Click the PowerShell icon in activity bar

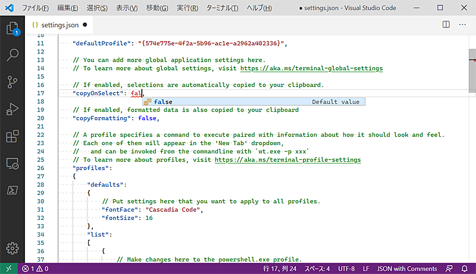pos(12,190)
